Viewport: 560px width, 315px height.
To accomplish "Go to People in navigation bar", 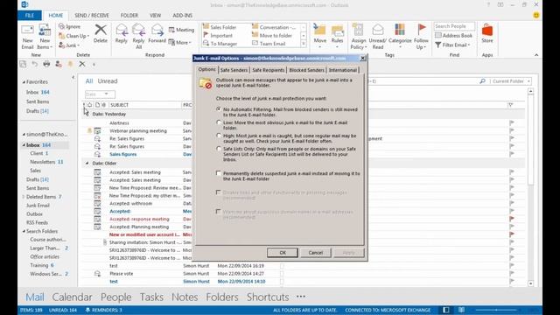I will pyautogui.click(x=115, y=297).
